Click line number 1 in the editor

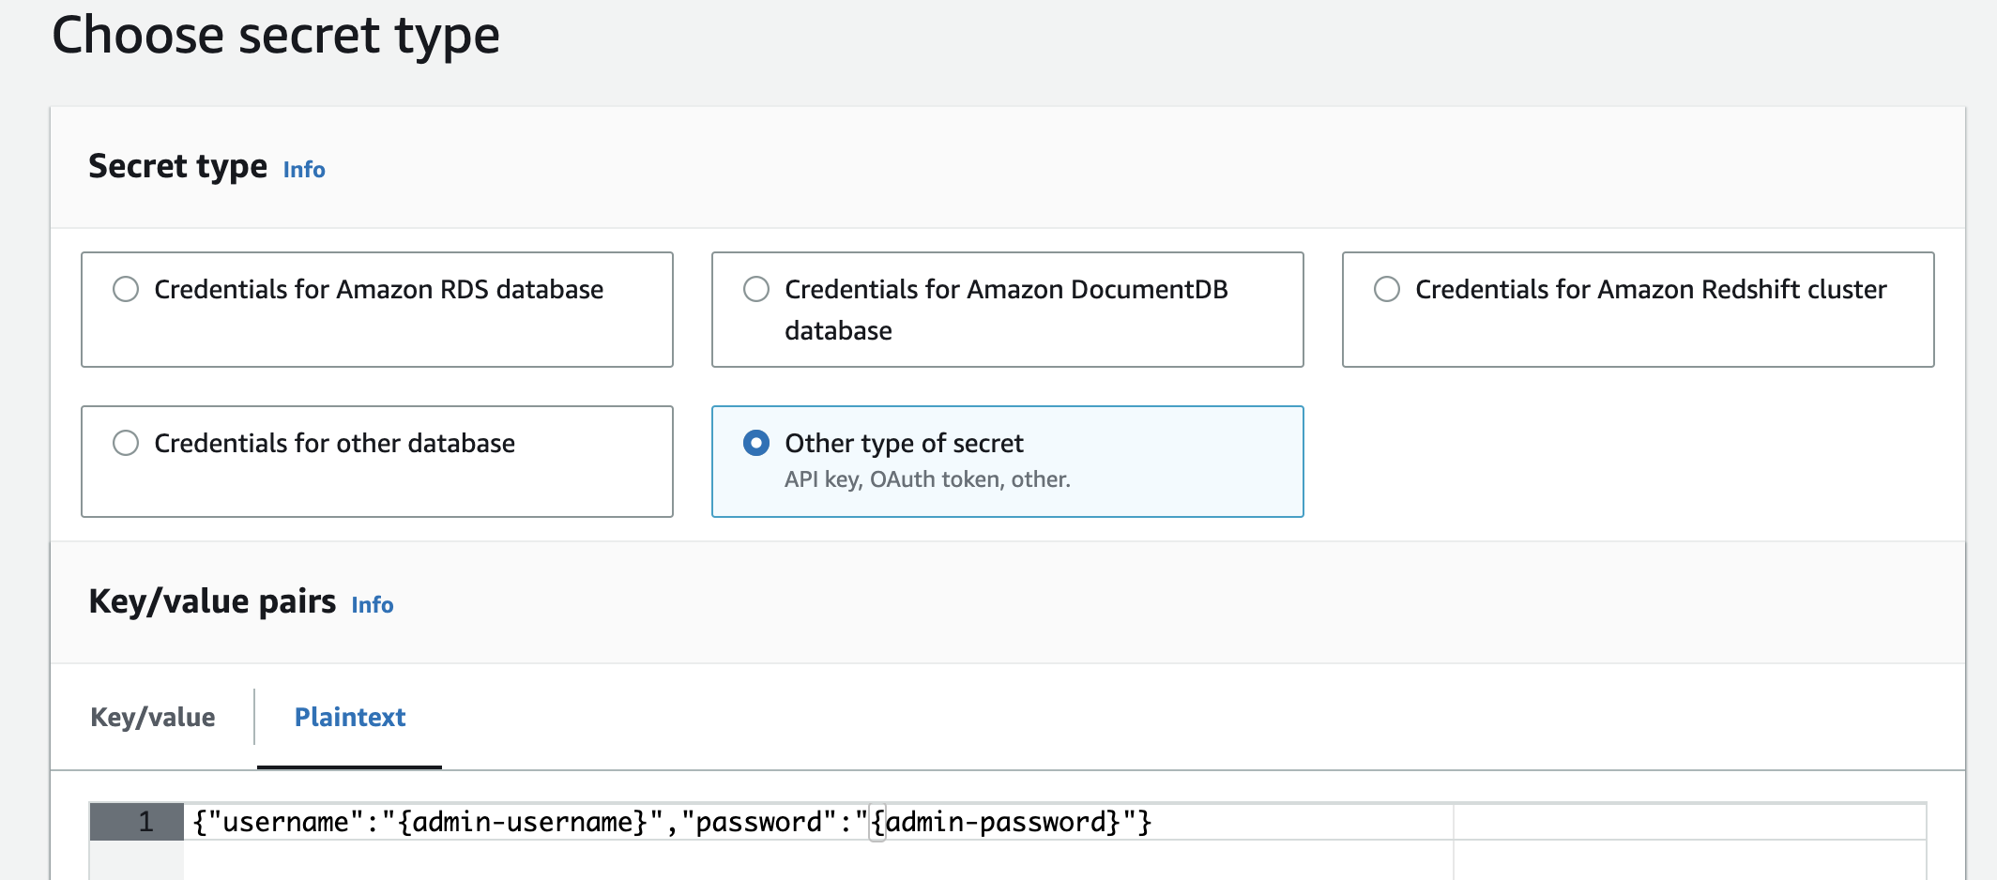pyautogui.click(x=142, y=821)
